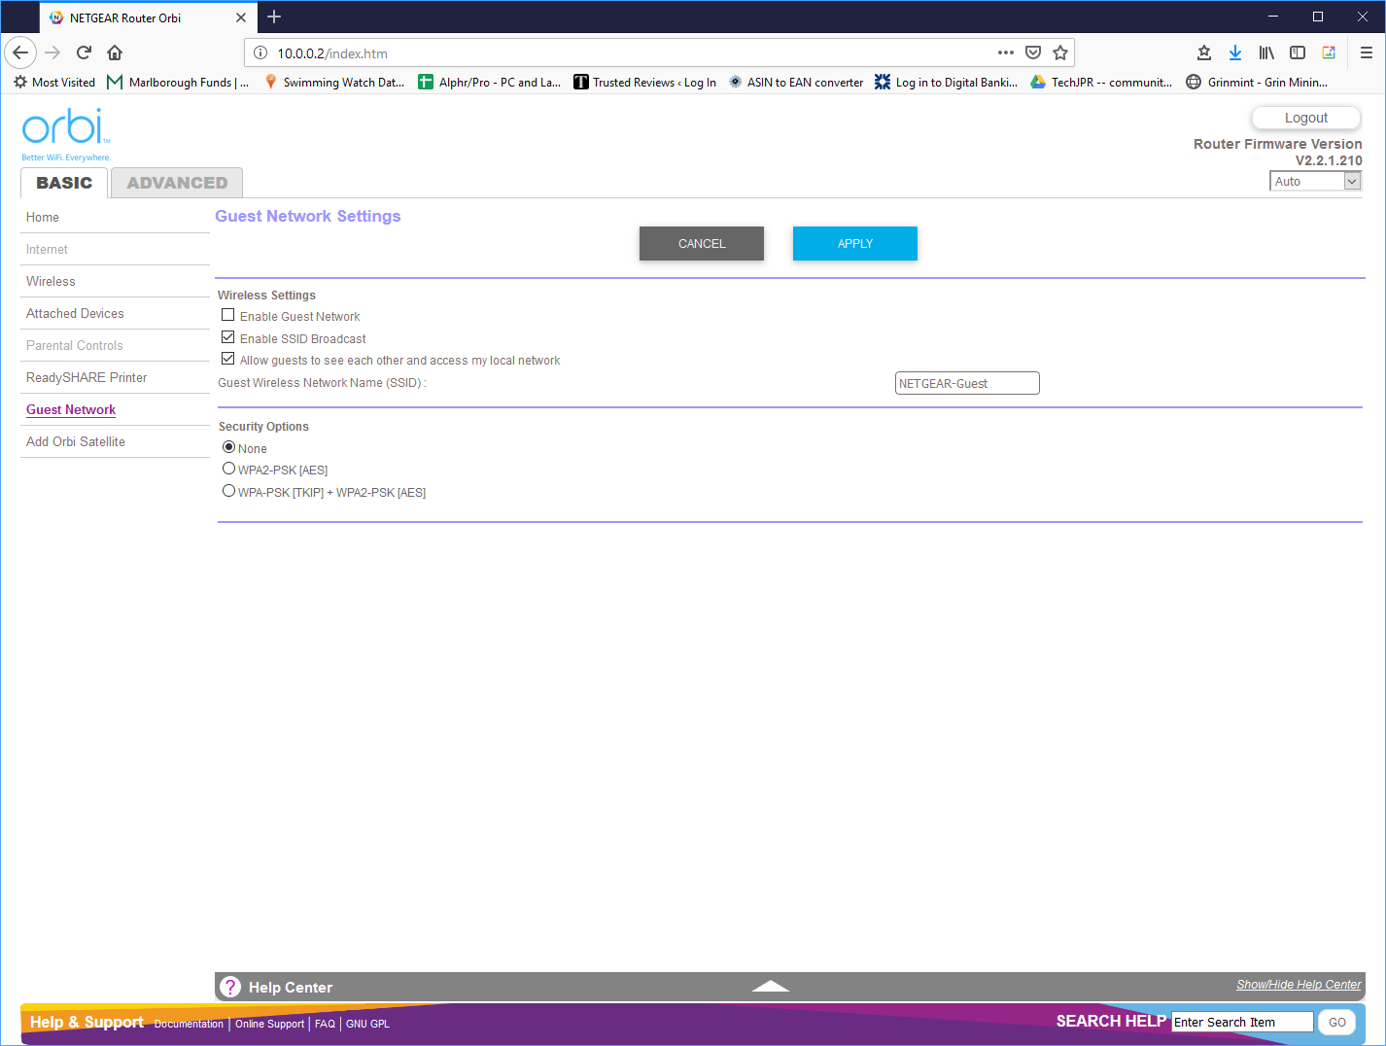Open Attached Devices in the sidebar
Screen dimensions: 1386x1046
pos(75,313)
